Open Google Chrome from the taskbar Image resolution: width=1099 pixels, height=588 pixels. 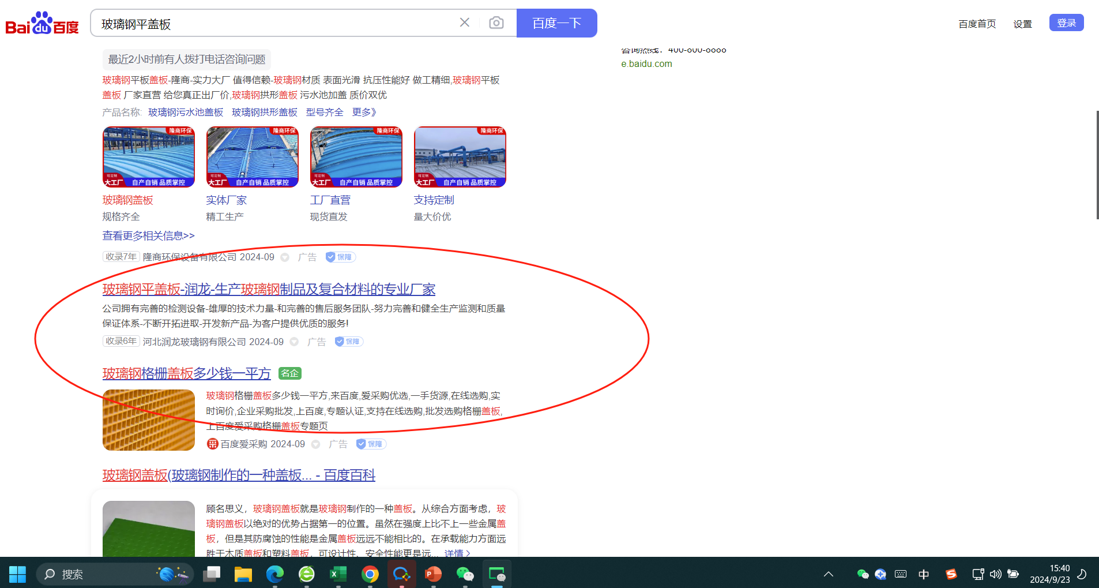coord(370,574)
